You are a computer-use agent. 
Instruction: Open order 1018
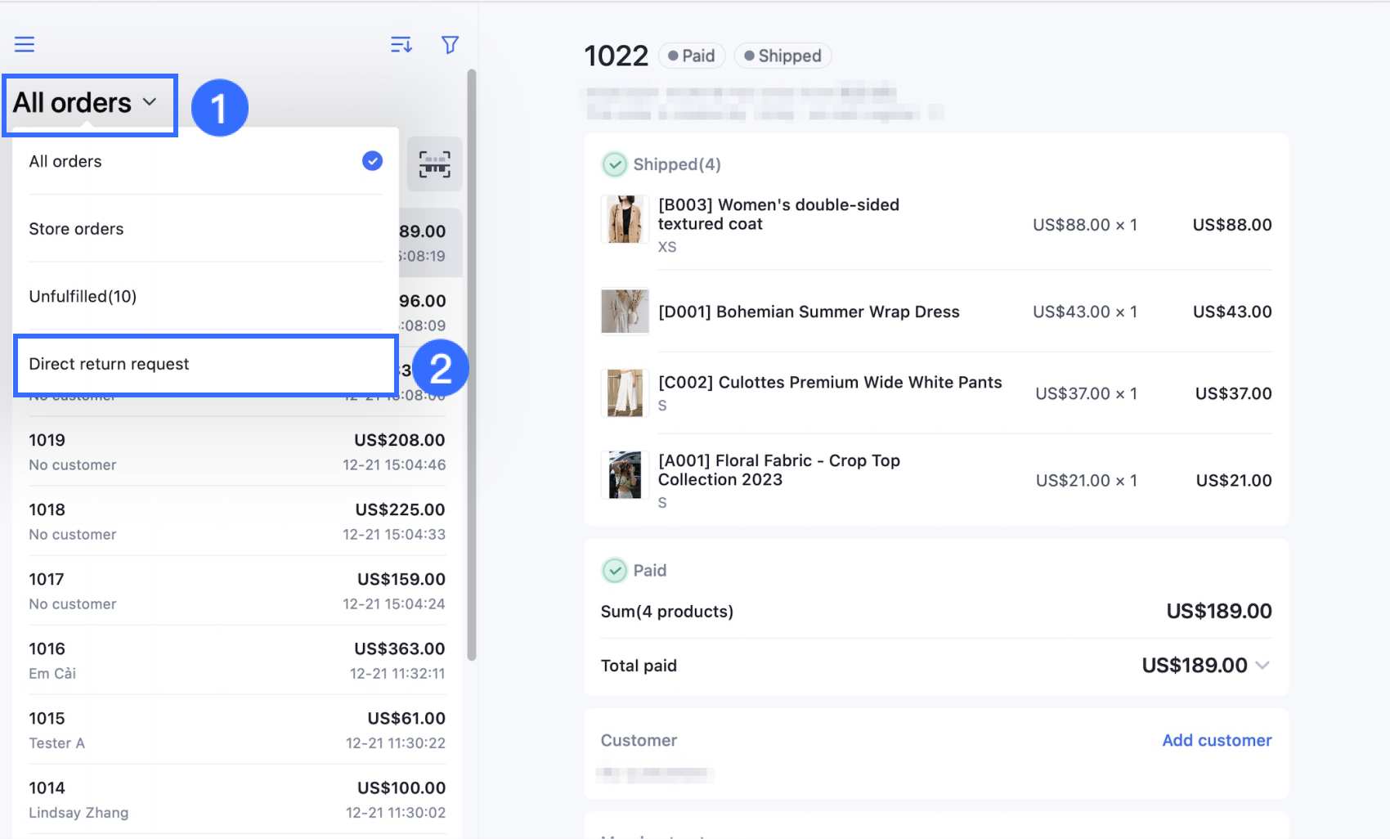pyautogui.click(x=237, y=521)
